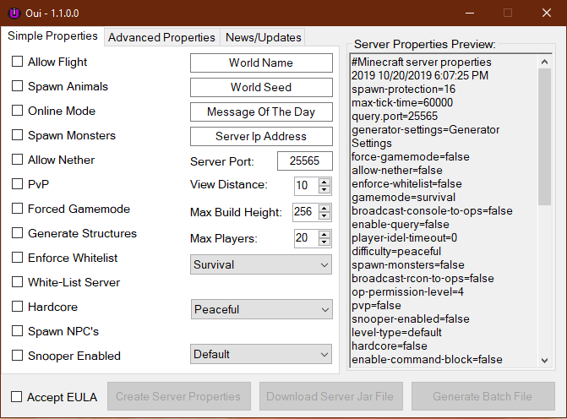Increase Max Build Height with up arrow
567x419 pixels.
(x=324, y=209)
